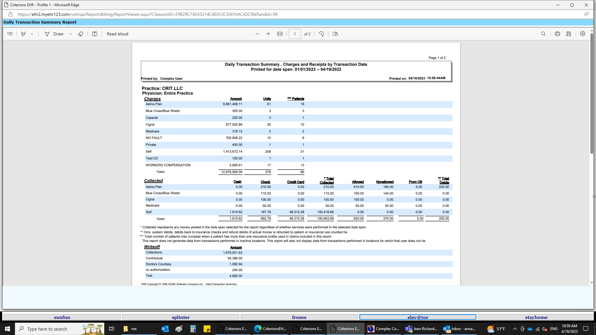Select the highlight pen tool
This screenshot has height=335, width=596.
[23, 34]
